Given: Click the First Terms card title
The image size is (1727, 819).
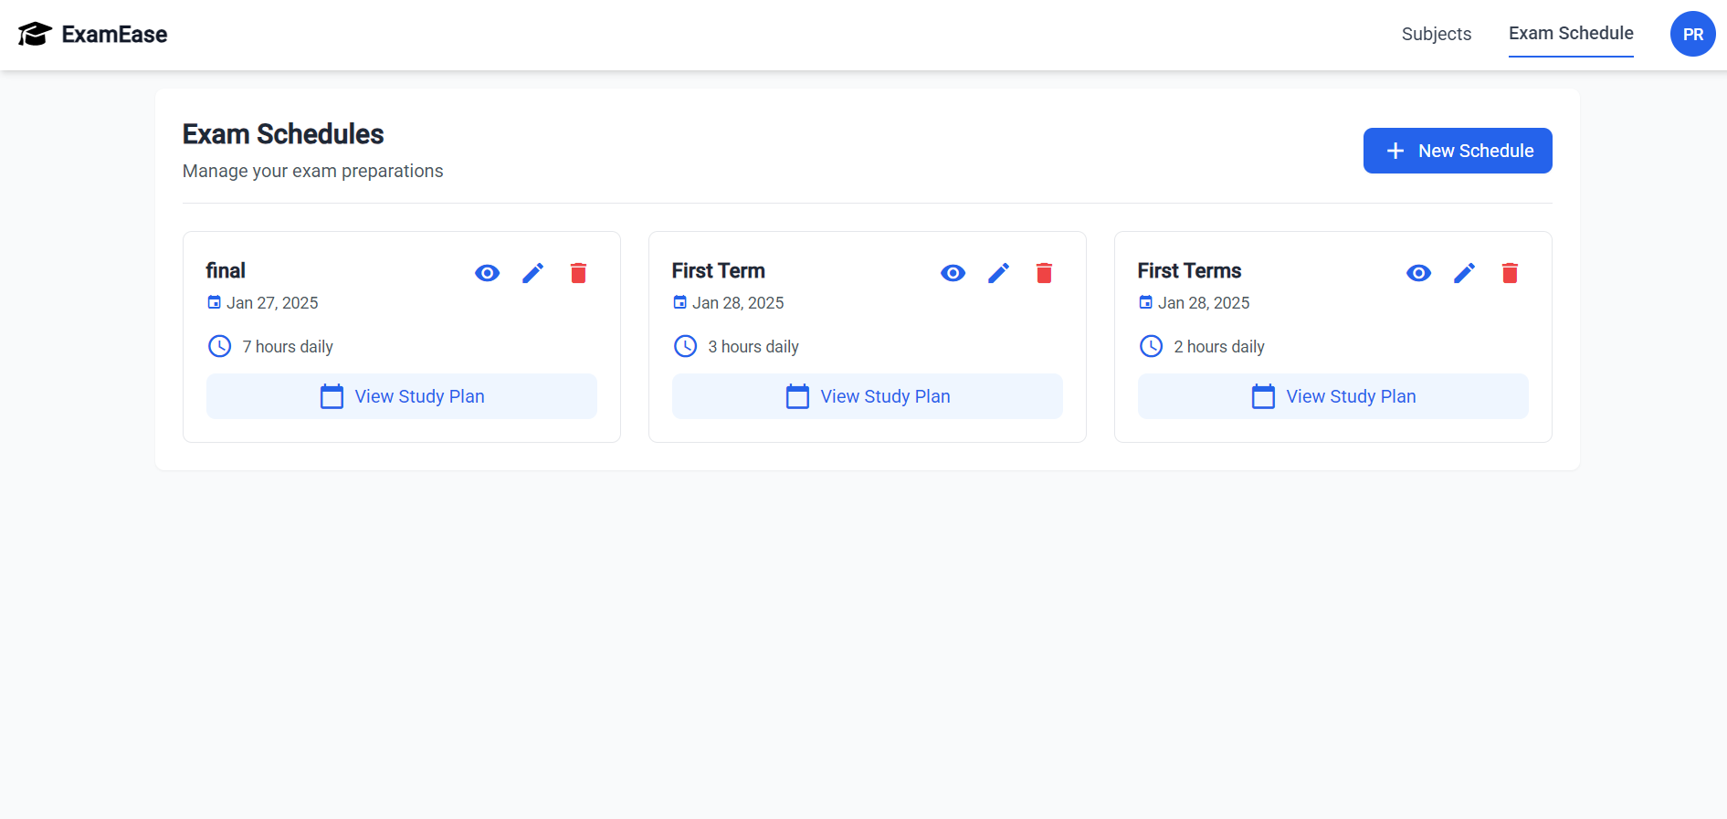Looking at the screenshot, I should click(x=1189, y=271).
